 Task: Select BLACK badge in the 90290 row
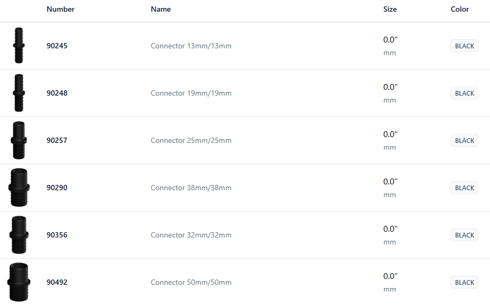coord(464,188)
